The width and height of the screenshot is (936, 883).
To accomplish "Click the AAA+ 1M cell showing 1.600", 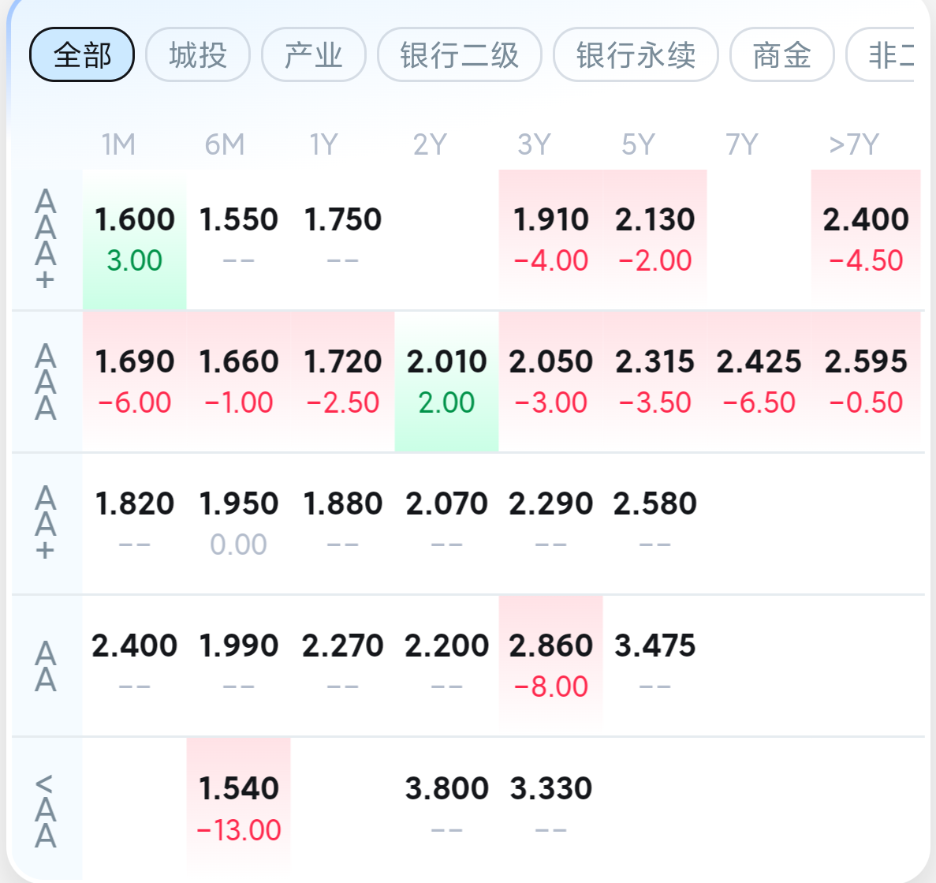I will pyautogui.click(x=134, y=240).
